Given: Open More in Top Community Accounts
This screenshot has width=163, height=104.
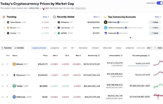Looking at the screenshot, I should click(158, 17).
